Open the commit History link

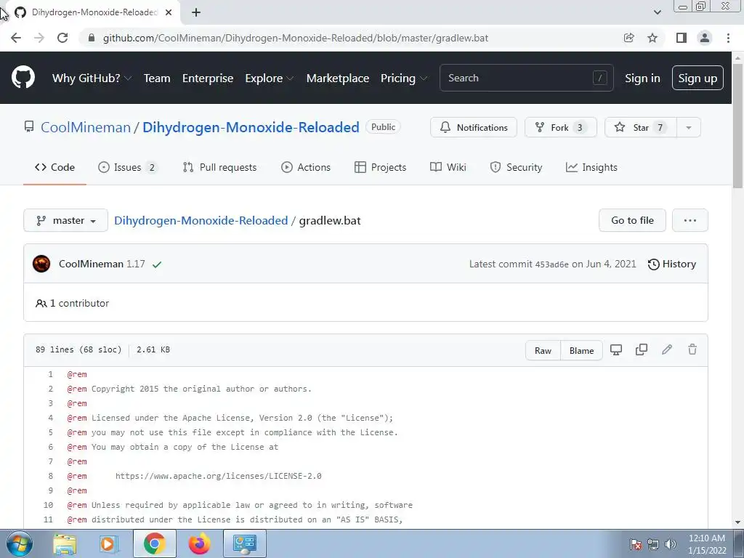click(x=672, y=264)
